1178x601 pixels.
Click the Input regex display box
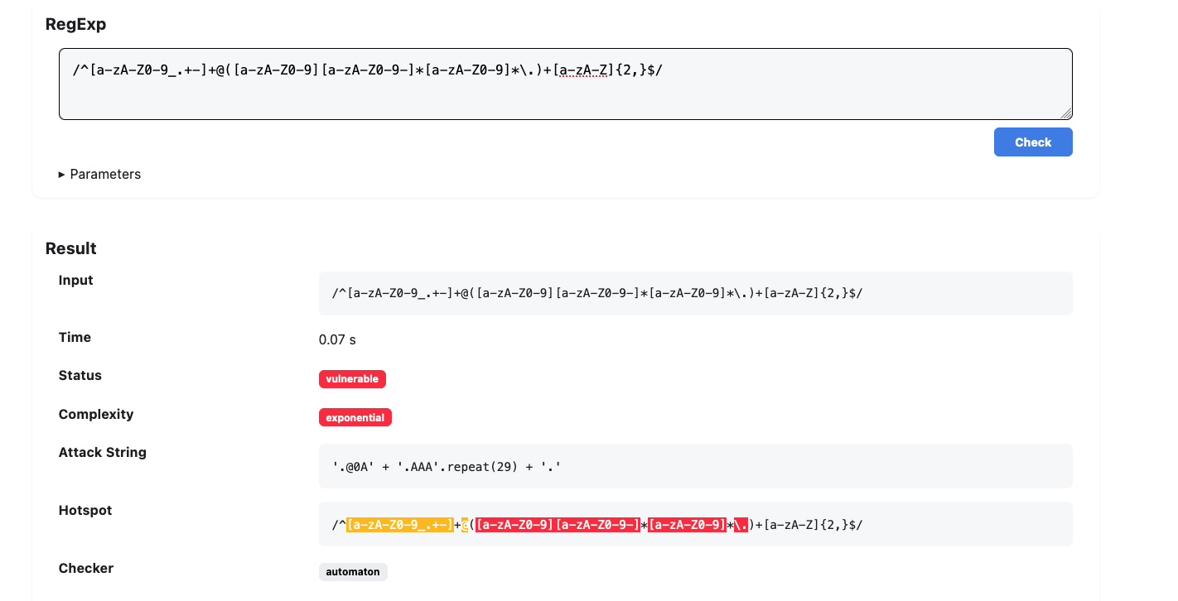pos(696,293)
